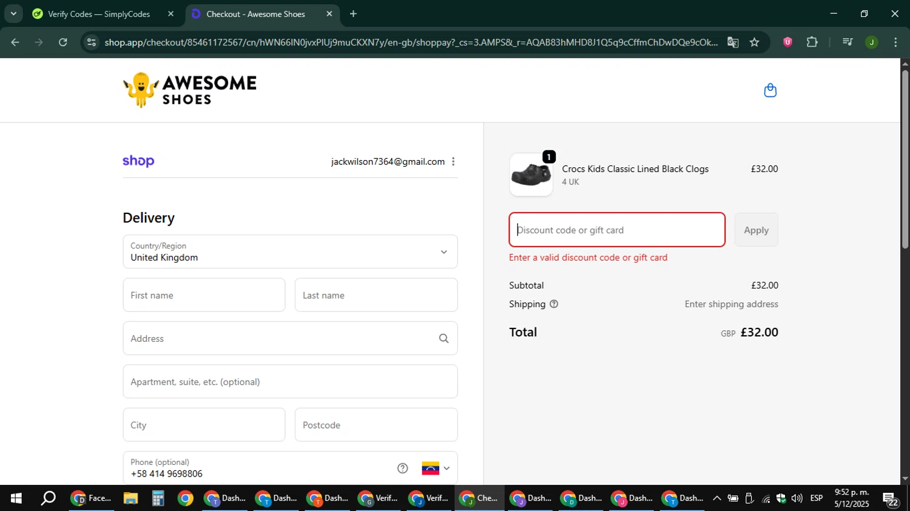This screenshot has height=511, width=910.
Task: Click the Address input field
Action: point(290,338)
